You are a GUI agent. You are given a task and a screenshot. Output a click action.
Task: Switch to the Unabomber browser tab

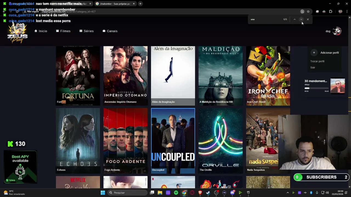tap(115, 4)
